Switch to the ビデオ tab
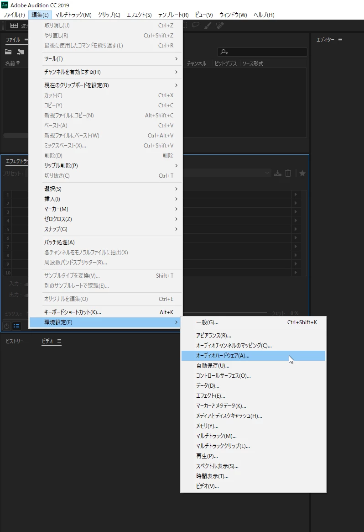This screenshot has width=364, height=532. click(x=47, y=341)
